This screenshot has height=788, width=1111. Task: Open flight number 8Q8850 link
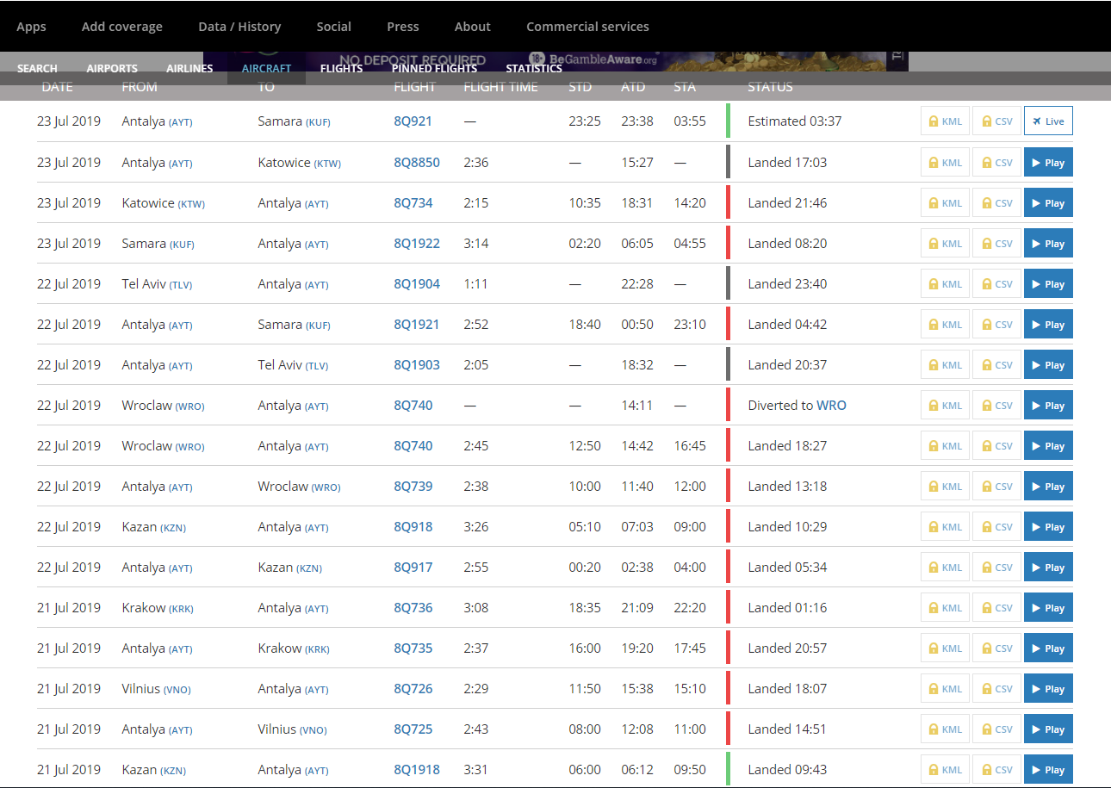pos(417,163)
